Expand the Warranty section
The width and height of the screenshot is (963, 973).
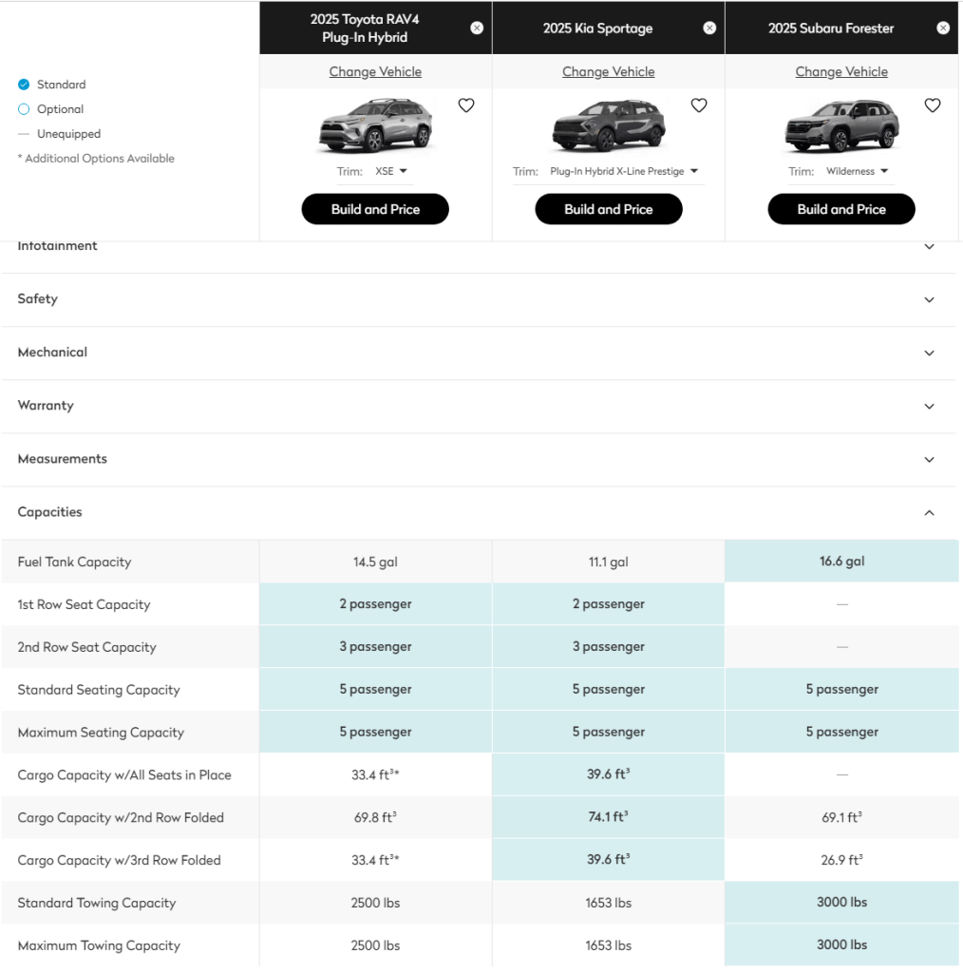[929, 406]
